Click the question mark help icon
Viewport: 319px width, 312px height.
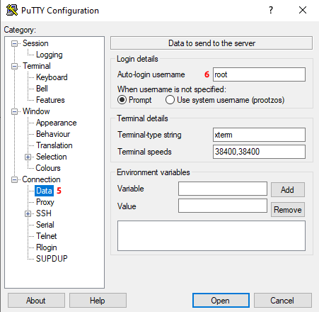tap(271, 10)
